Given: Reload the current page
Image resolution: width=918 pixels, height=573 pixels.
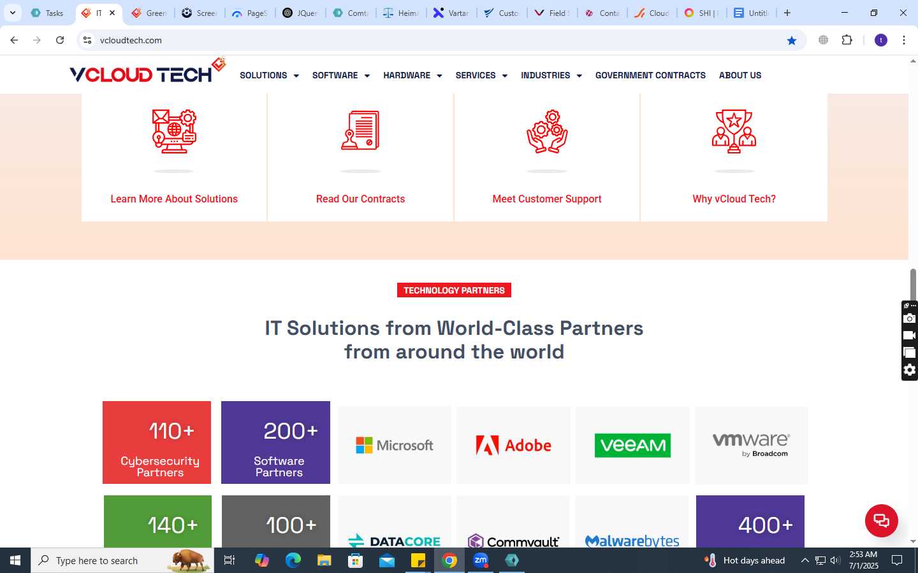Looking at the screenshot, I should 60,40.
